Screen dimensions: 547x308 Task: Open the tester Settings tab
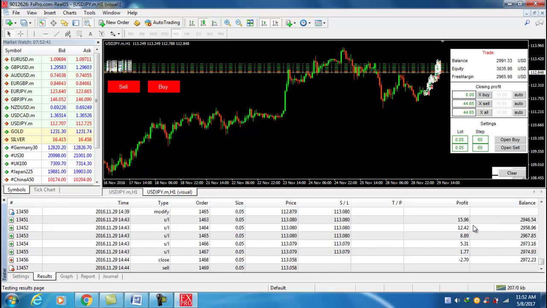pos(21,276)
